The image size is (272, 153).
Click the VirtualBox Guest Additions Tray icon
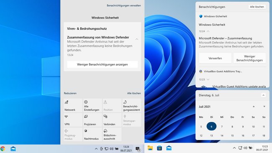pos(201,71)
